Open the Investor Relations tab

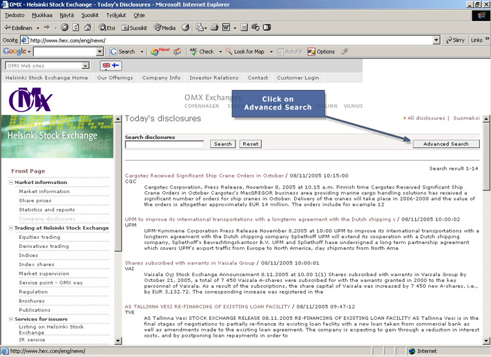point(214,78)
